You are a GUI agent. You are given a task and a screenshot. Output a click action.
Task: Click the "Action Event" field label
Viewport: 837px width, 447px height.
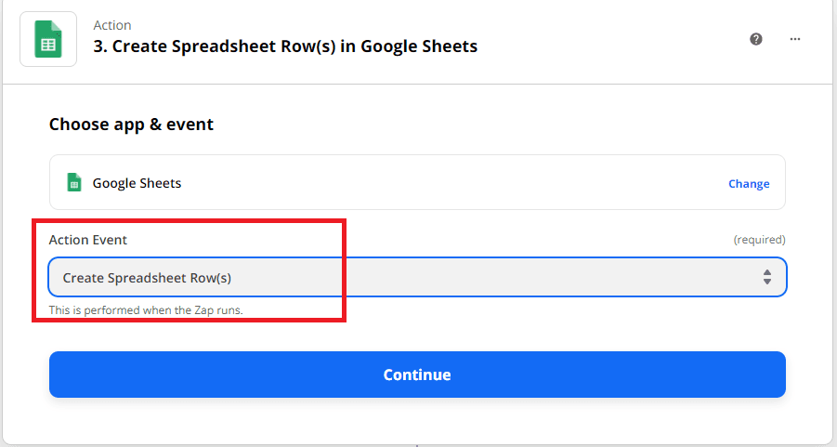(x=88, y=240)
